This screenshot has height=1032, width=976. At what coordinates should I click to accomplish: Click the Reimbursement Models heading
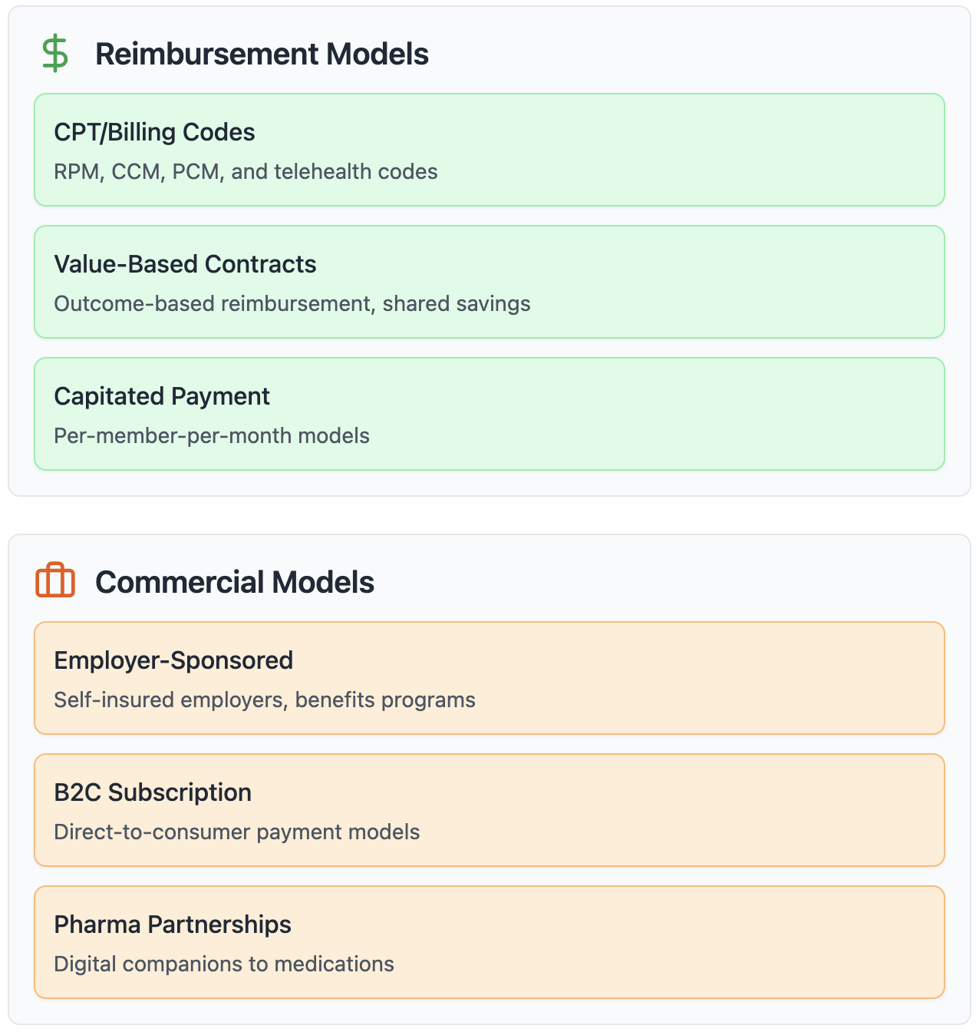coord(262,55)
